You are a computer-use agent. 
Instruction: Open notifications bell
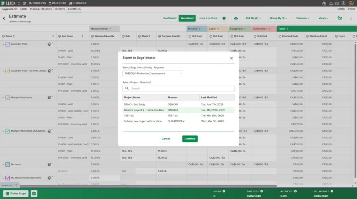point(331,3)
